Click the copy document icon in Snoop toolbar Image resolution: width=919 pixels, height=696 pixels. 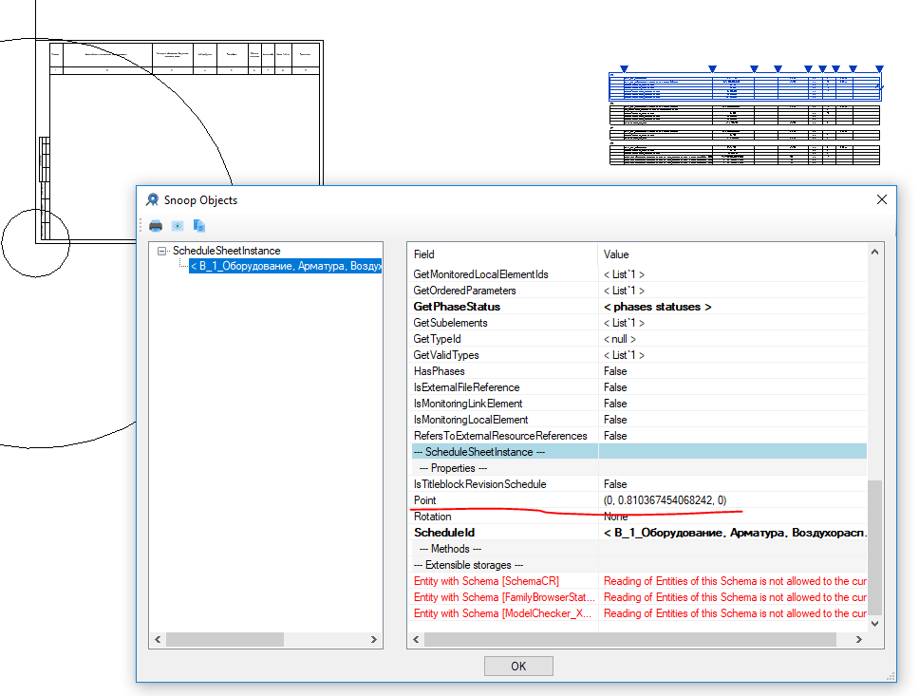(198, 226)
